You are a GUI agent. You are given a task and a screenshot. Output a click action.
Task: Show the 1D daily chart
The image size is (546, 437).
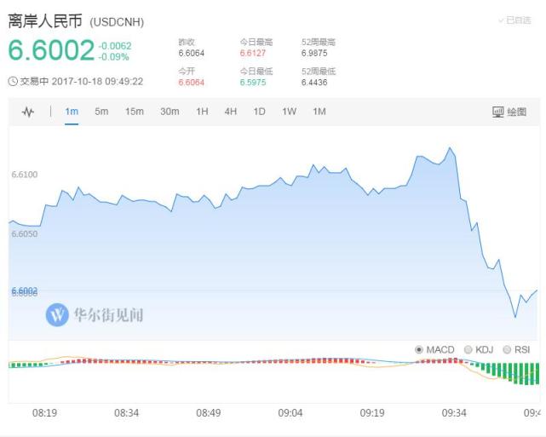pos(259,112)
